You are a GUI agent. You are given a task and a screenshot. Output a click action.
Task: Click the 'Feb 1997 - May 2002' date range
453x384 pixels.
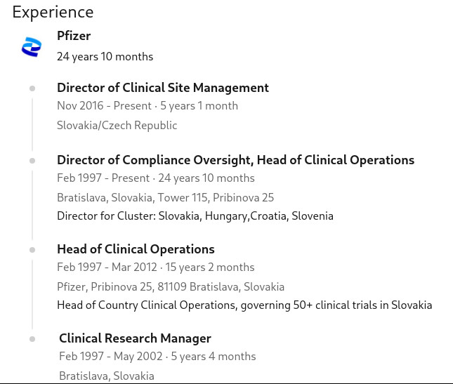click(x=110, y=357)
